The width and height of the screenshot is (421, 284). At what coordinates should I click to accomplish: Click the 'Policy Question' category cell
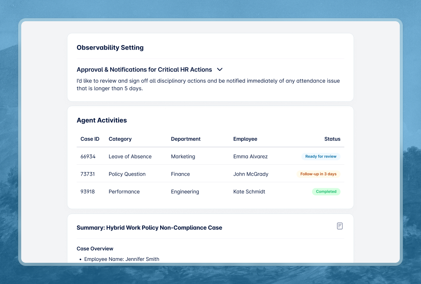(127, 174)
